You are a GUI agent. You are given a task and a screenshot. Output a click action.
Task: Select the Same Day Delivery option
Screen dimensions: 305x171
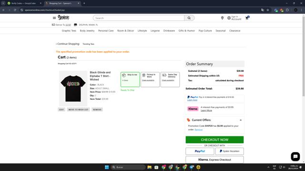(x=170, y=79)
